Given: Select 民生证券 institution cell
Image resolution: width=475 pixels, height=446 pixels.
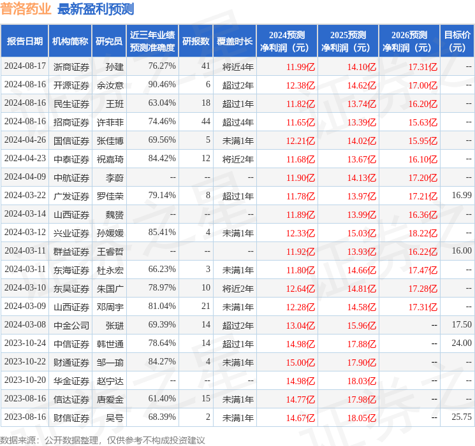Looking at the screenshot, I should [x=71, y=104].
